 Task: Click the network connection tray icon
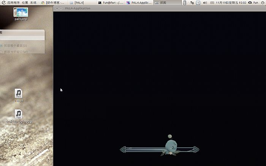pos(192,2)
